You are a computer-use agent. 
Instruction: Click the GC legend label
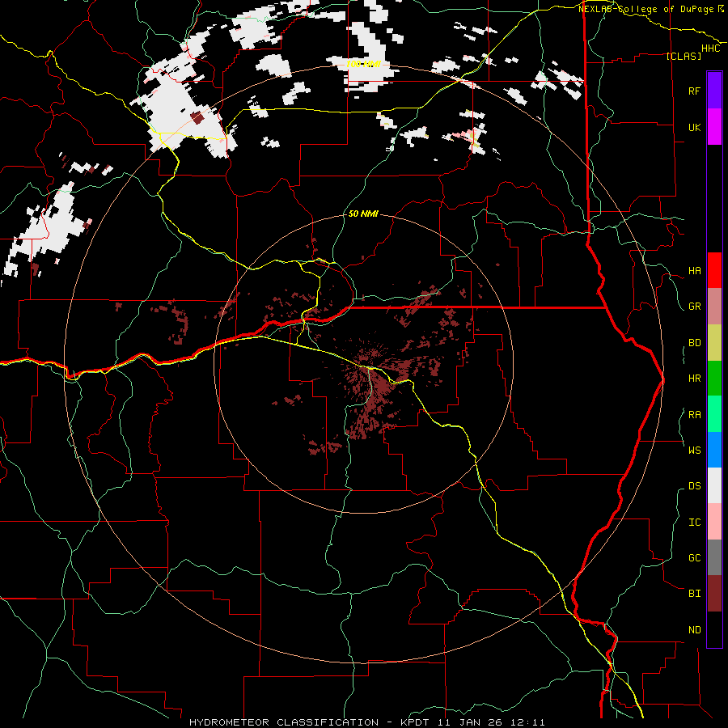(694, 557)
